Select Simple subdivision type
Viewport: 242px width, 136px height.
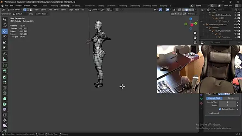[231, 98]
